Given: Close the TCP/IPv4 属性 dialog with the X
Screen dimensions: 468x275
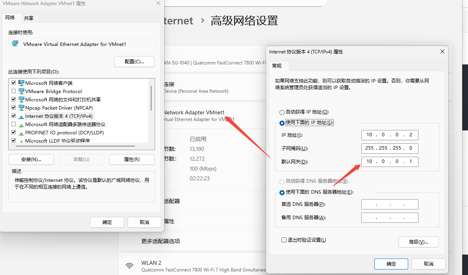Looking at the screenshot, I should 442,51.
